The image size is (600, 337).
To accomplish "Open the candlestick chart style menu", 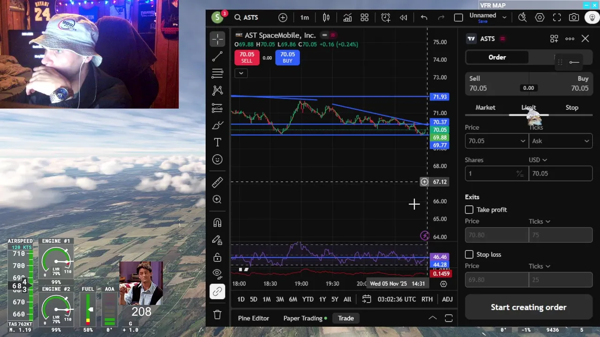I will (326, 17).
